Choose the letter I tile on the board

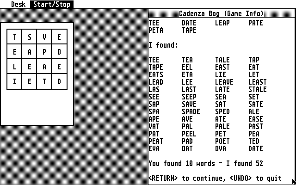15,82
